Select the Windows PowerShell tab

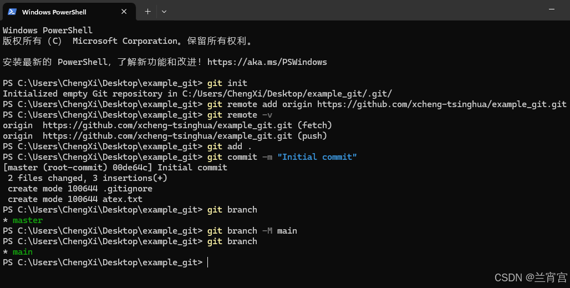click(69, 12)
